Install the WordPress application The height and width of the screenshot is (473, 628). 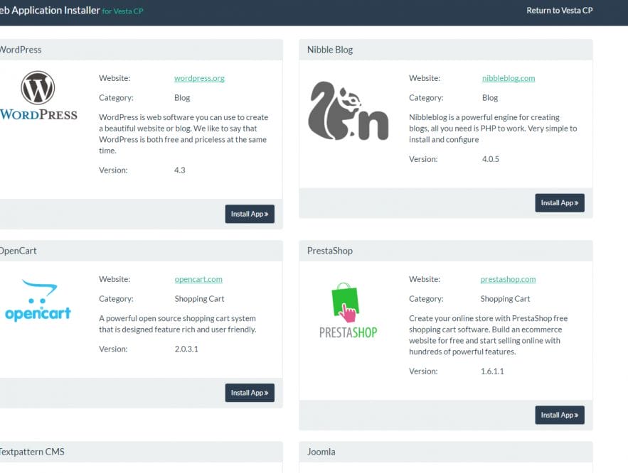(x=250, y=214)
